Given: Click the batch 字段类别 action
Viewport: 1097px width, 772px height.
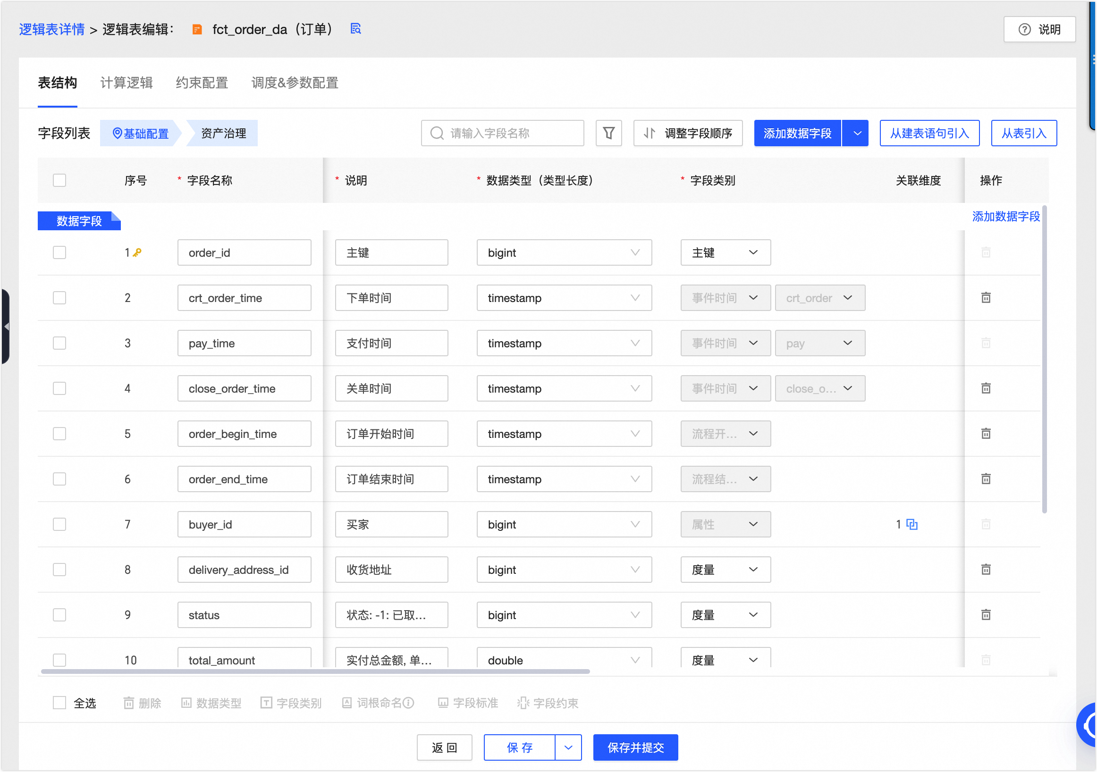Looking at the screenshot, I should 291,703.
